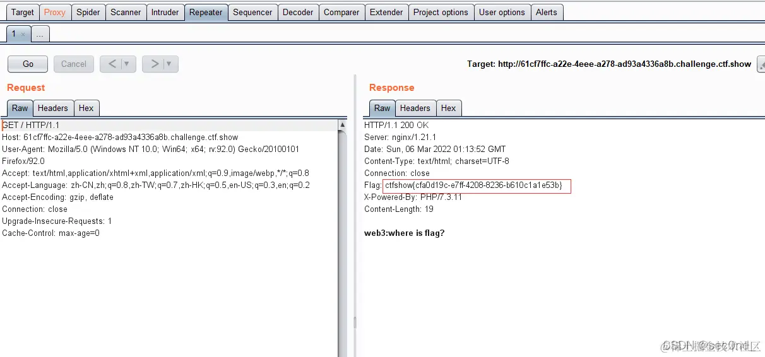
Task: Select the Response Hex tab
Action: coord(449,108)
